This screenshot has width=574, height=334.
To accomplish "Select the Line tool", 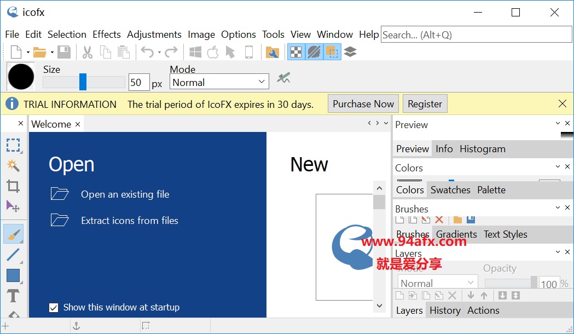I will [13, 255].
